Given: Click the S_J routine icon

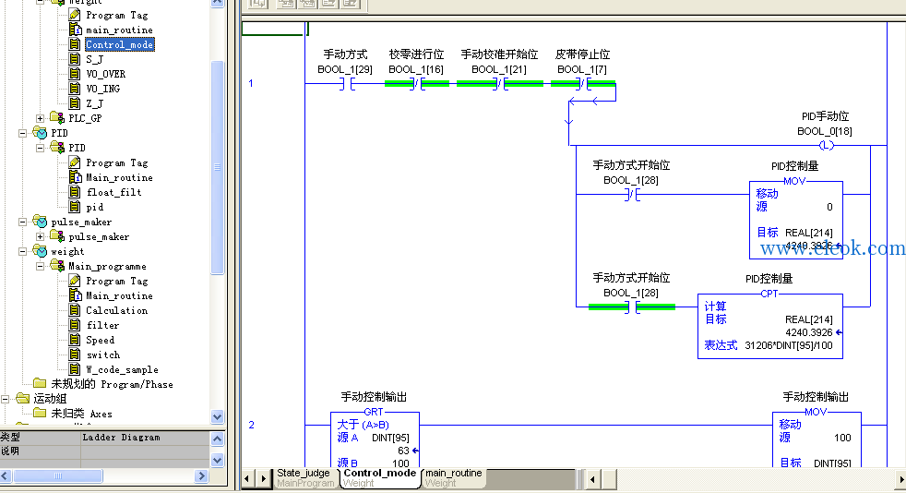Looking at the screenshot, I should click(75, 59).
